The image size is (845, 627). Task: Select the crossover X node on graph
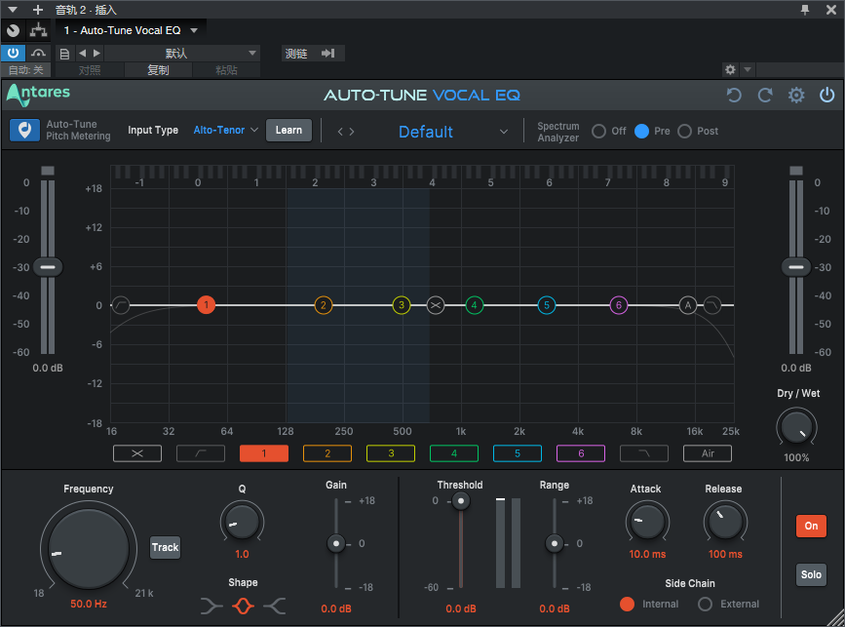click(436, 305)
